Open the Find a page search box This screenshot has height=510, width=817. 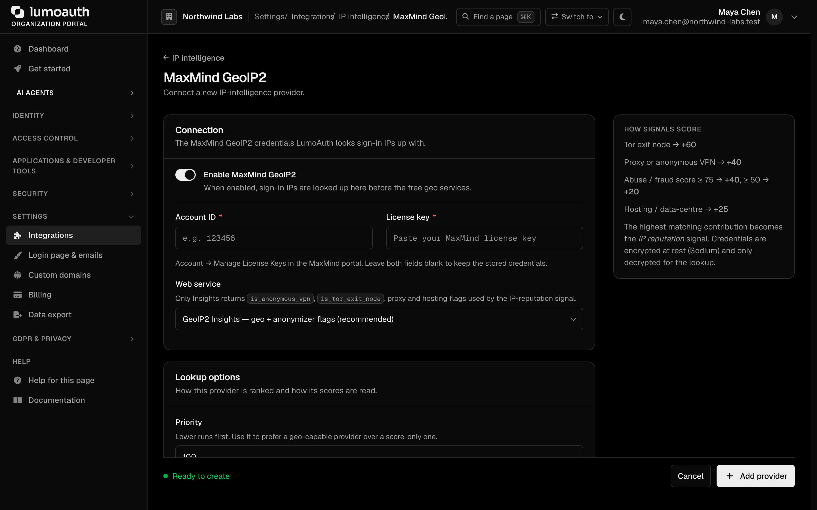(x=498, y=16)
